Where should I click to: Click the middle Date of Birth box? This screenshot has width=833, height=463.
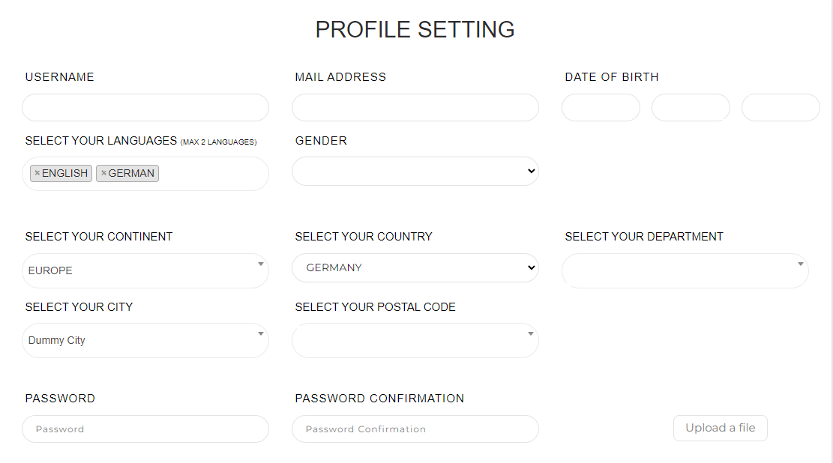click(691, 108)
